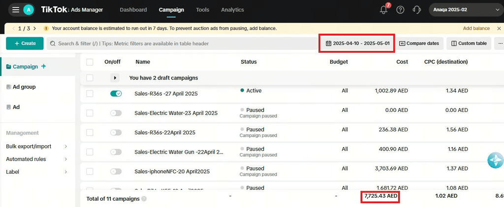Open the notifications bell
504x207 pixels.
click(384, 10)
